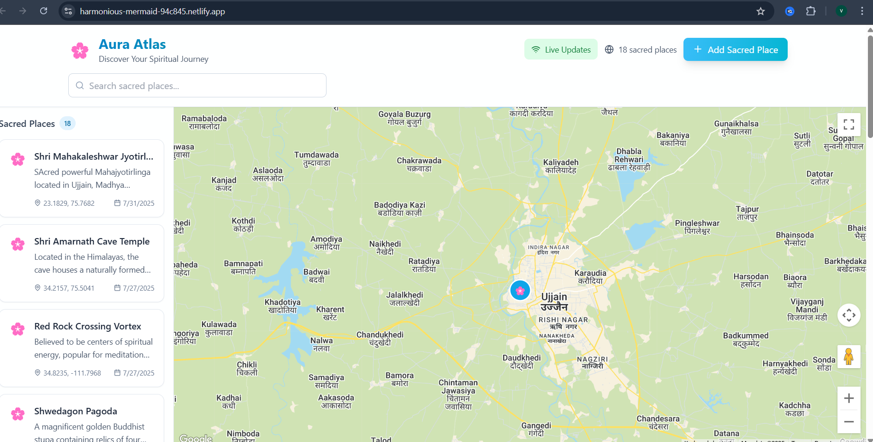873x442 pixels.
Task: Open the browser profile avatar
Action: (841, 11)
